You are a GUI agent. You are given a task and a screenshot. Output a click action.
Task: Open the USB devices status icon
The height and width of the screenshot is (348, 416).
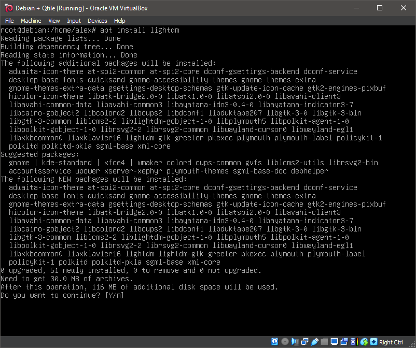click(x=315, y=342)
